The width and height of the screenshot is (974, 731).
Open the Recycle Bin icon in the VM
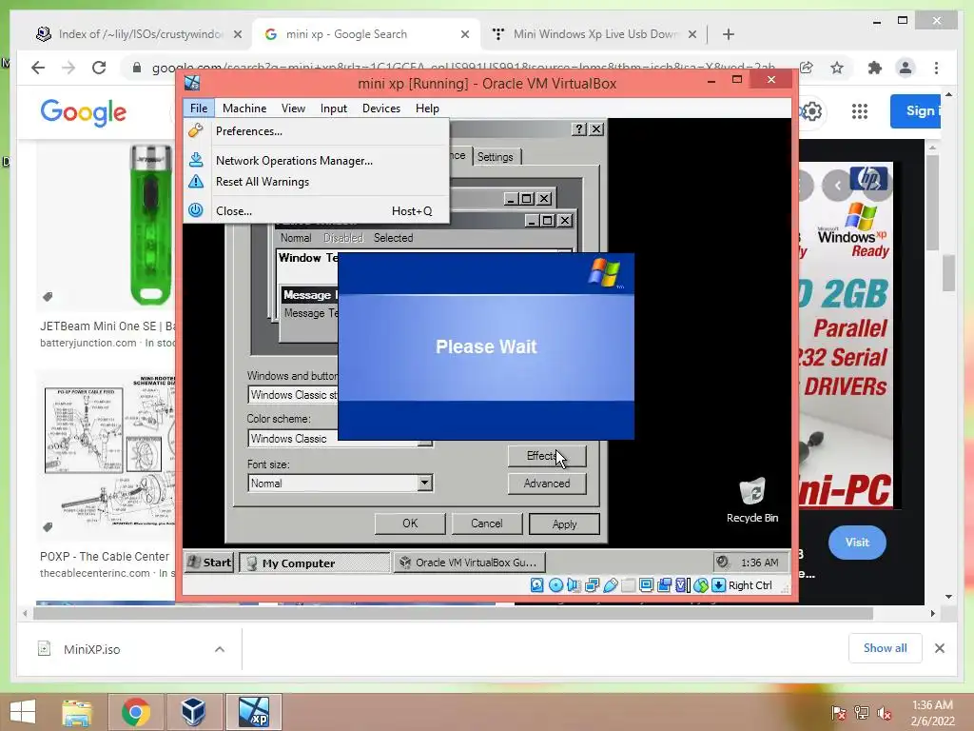(752, 500)
